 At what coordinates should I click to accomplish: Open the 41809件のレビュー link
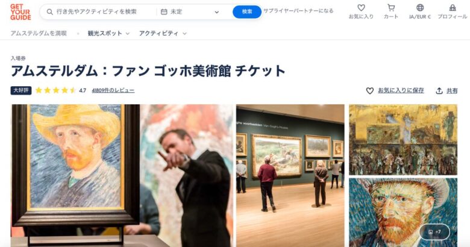click(x=113, y=90)
